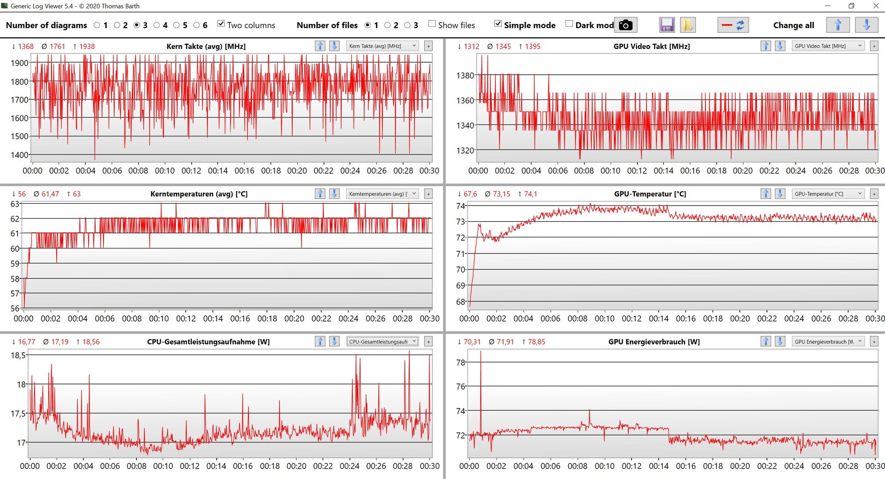
Task: Set number of diagrams to 5
Action: [x=177, y=25]
